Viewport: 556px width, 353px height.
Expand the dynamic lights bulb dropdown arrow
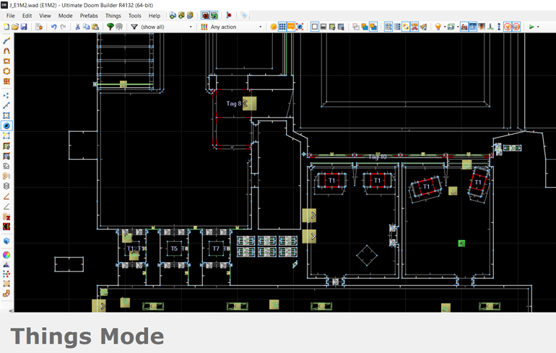[x=445, y=27]
